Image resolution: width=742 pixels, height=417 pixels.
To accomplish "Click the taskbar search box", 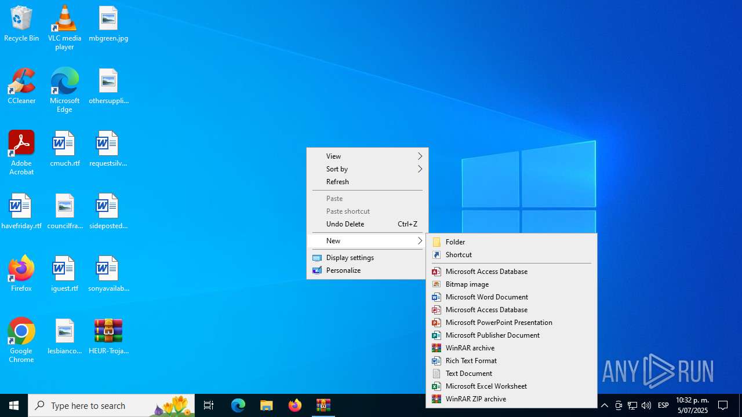I will (x=111, y=405).
